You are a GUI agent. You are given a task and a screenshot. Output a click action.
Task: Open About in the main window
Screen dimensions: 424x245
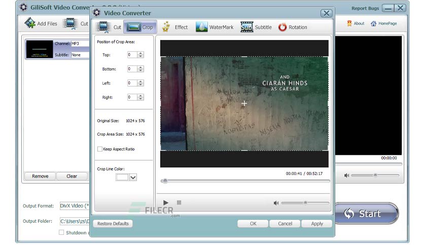(356, 23)
